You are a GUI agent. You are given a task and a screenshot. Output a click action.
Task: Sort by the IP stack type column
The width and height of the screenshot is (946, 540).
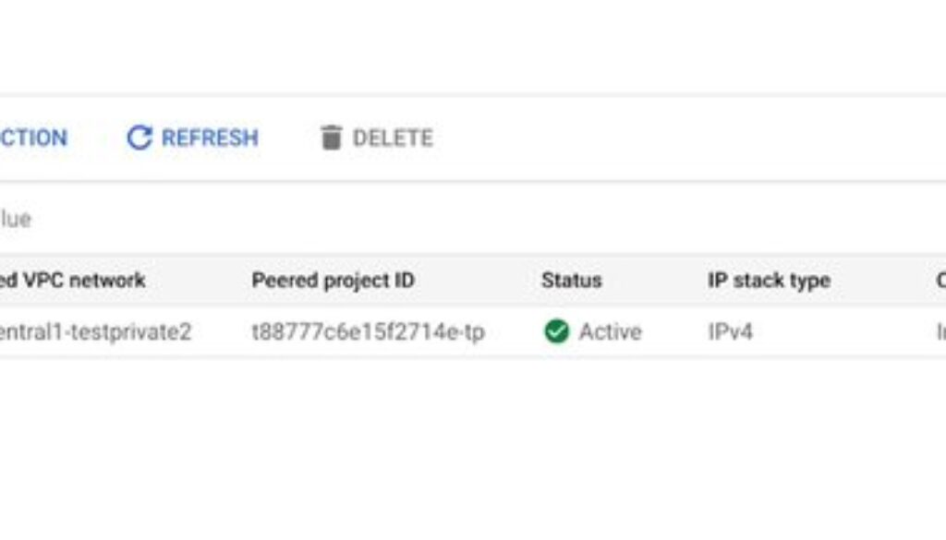(769, 281)
